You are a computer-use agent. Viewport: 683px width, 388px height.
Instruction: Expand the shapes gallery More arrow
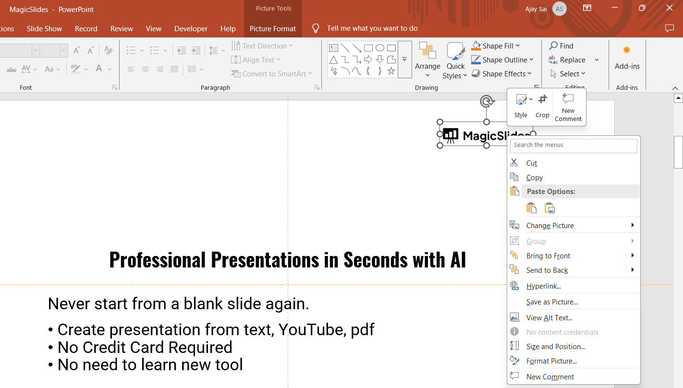404,59
